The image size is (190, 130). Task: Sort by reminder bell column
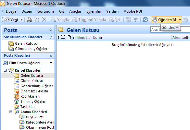63,37
